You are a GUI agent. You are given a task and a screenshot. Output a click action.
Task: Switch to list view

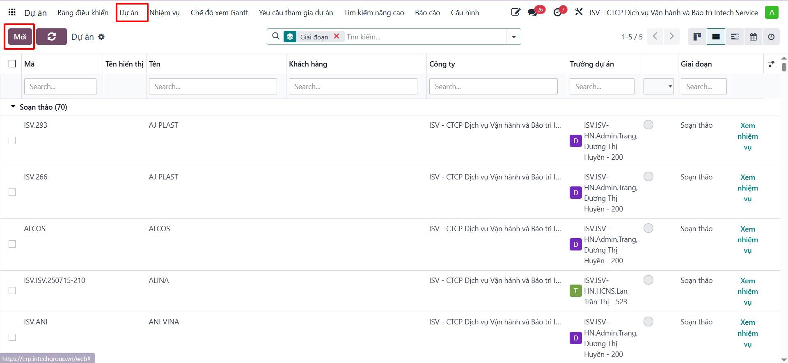click(716, 37)
